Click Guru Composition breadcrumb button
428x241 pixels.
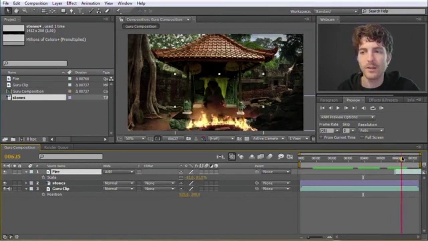(141, 26)
